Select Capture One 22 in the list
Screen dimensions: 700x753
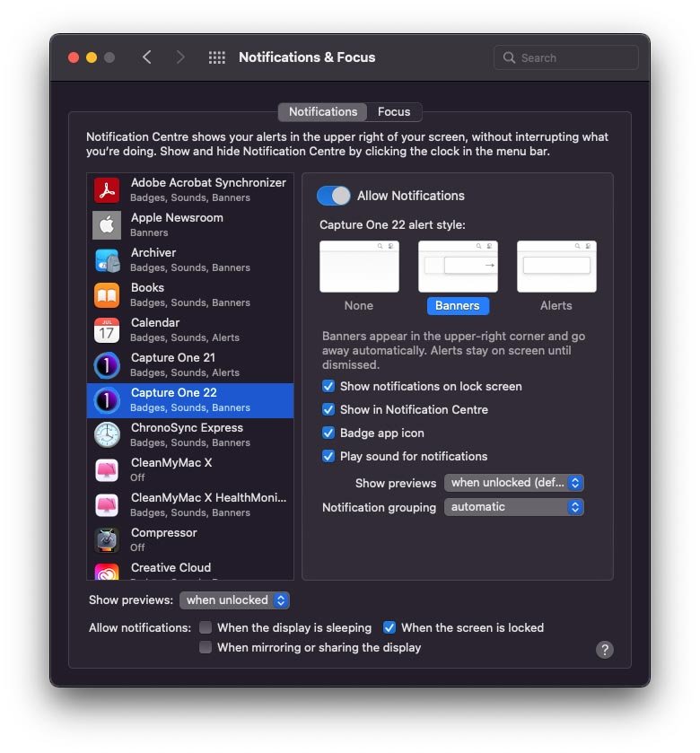pyautogui.click(x=190, y=400)
